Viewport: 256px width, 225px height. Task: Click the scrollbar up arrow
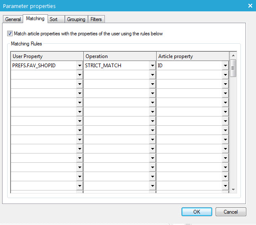[233, 55]
